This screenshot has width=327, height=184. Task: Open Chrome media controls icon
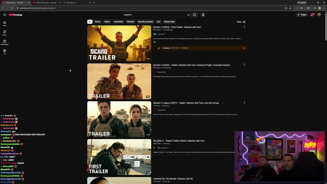315,8
